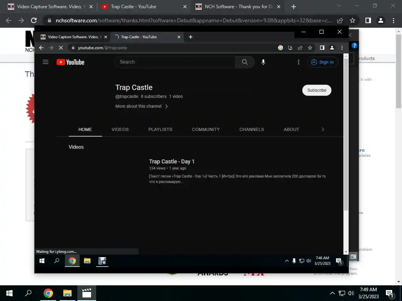Open the COMMUNITY channel tab

pos(206,129)
